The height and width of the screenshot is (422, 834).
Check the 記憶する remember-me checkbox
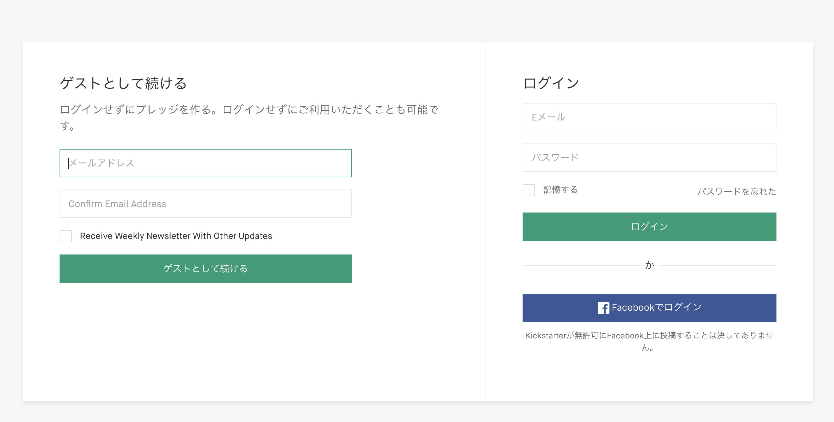(529, 190)
